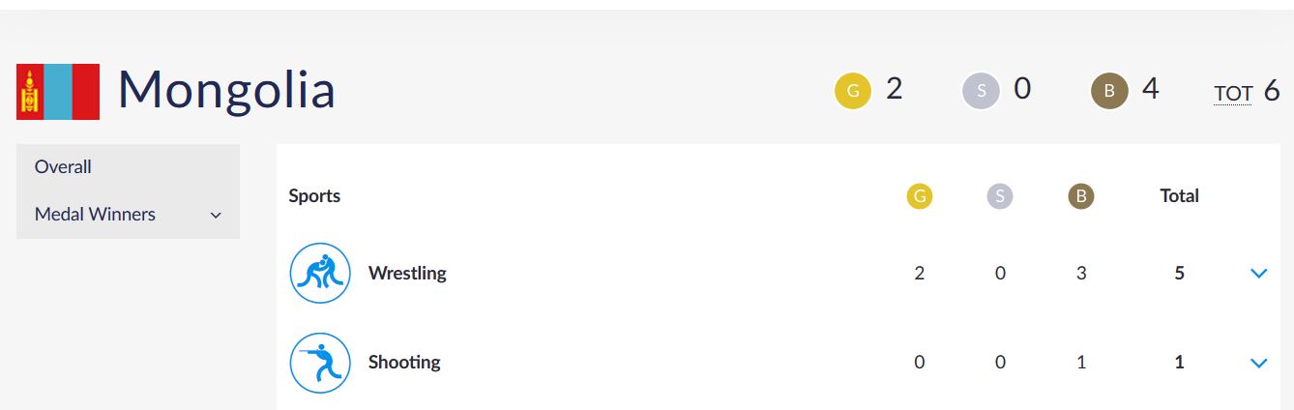
Task: Click the silver medal icon in header
Action: click(x=981, y=91)
